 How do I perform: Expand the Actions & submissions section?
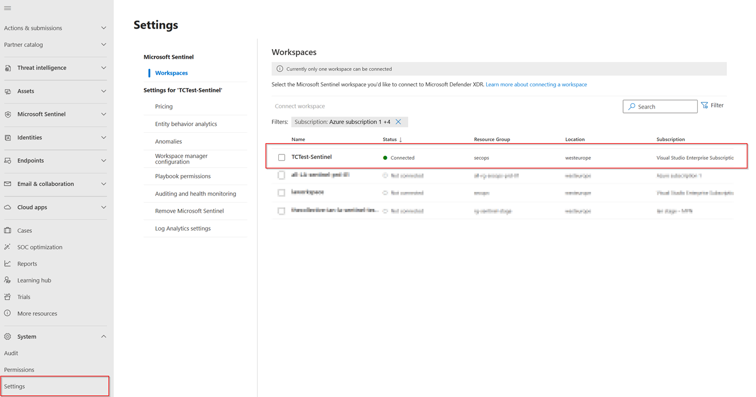[x=103, y=28]
